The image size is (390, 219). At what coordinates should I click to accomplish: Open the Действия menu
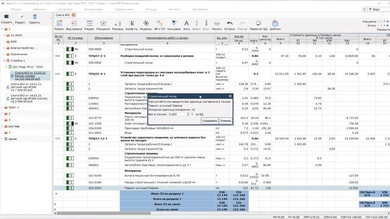(x=39, y=9)
